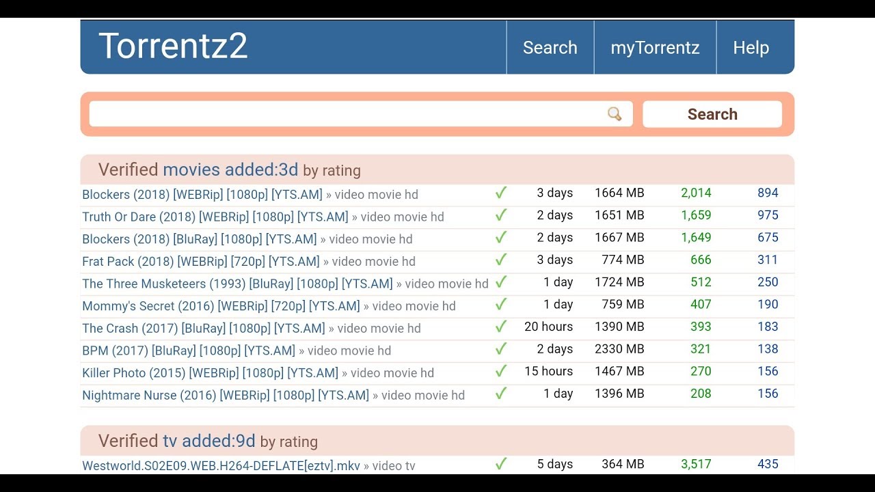Screen dimensions: 875x492
Task: Click '15 hours' age for Killer Photo
Action: pos(549,371)
